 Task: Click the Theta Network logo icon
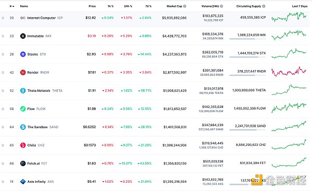click(x=23, y=90)
